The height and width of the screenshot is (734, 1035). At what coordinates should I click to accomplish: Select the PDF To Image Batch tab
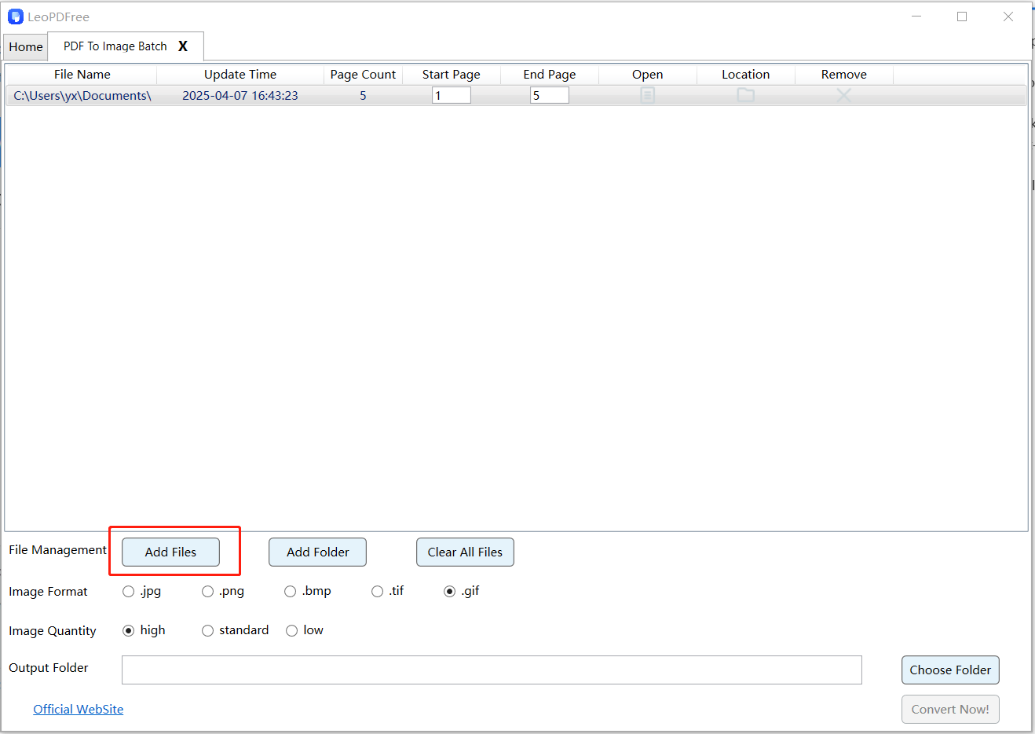coord(115,46)
